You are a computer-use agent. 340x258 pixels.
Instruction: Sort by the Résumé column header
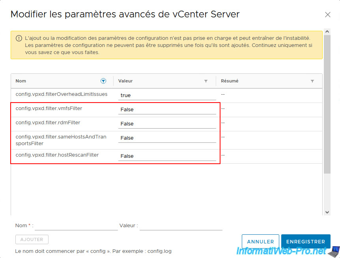pyautogui.click(x=230, y=81)
